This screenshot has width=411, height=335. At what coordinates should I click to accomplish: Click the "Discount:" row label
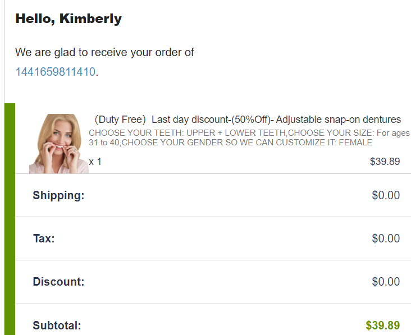tap(58, 282)
